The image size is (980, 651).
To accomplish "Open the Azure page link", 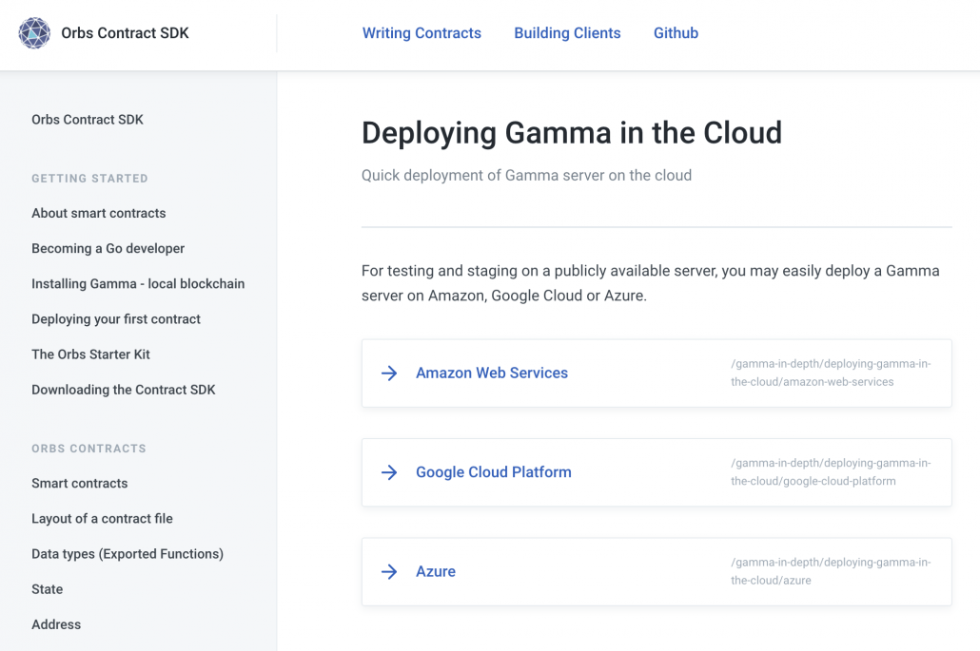I will click(x=436, y=572).
